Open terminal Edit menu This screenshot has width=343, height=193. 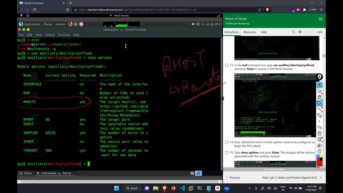pyautogui.click(x=29, y=35)
